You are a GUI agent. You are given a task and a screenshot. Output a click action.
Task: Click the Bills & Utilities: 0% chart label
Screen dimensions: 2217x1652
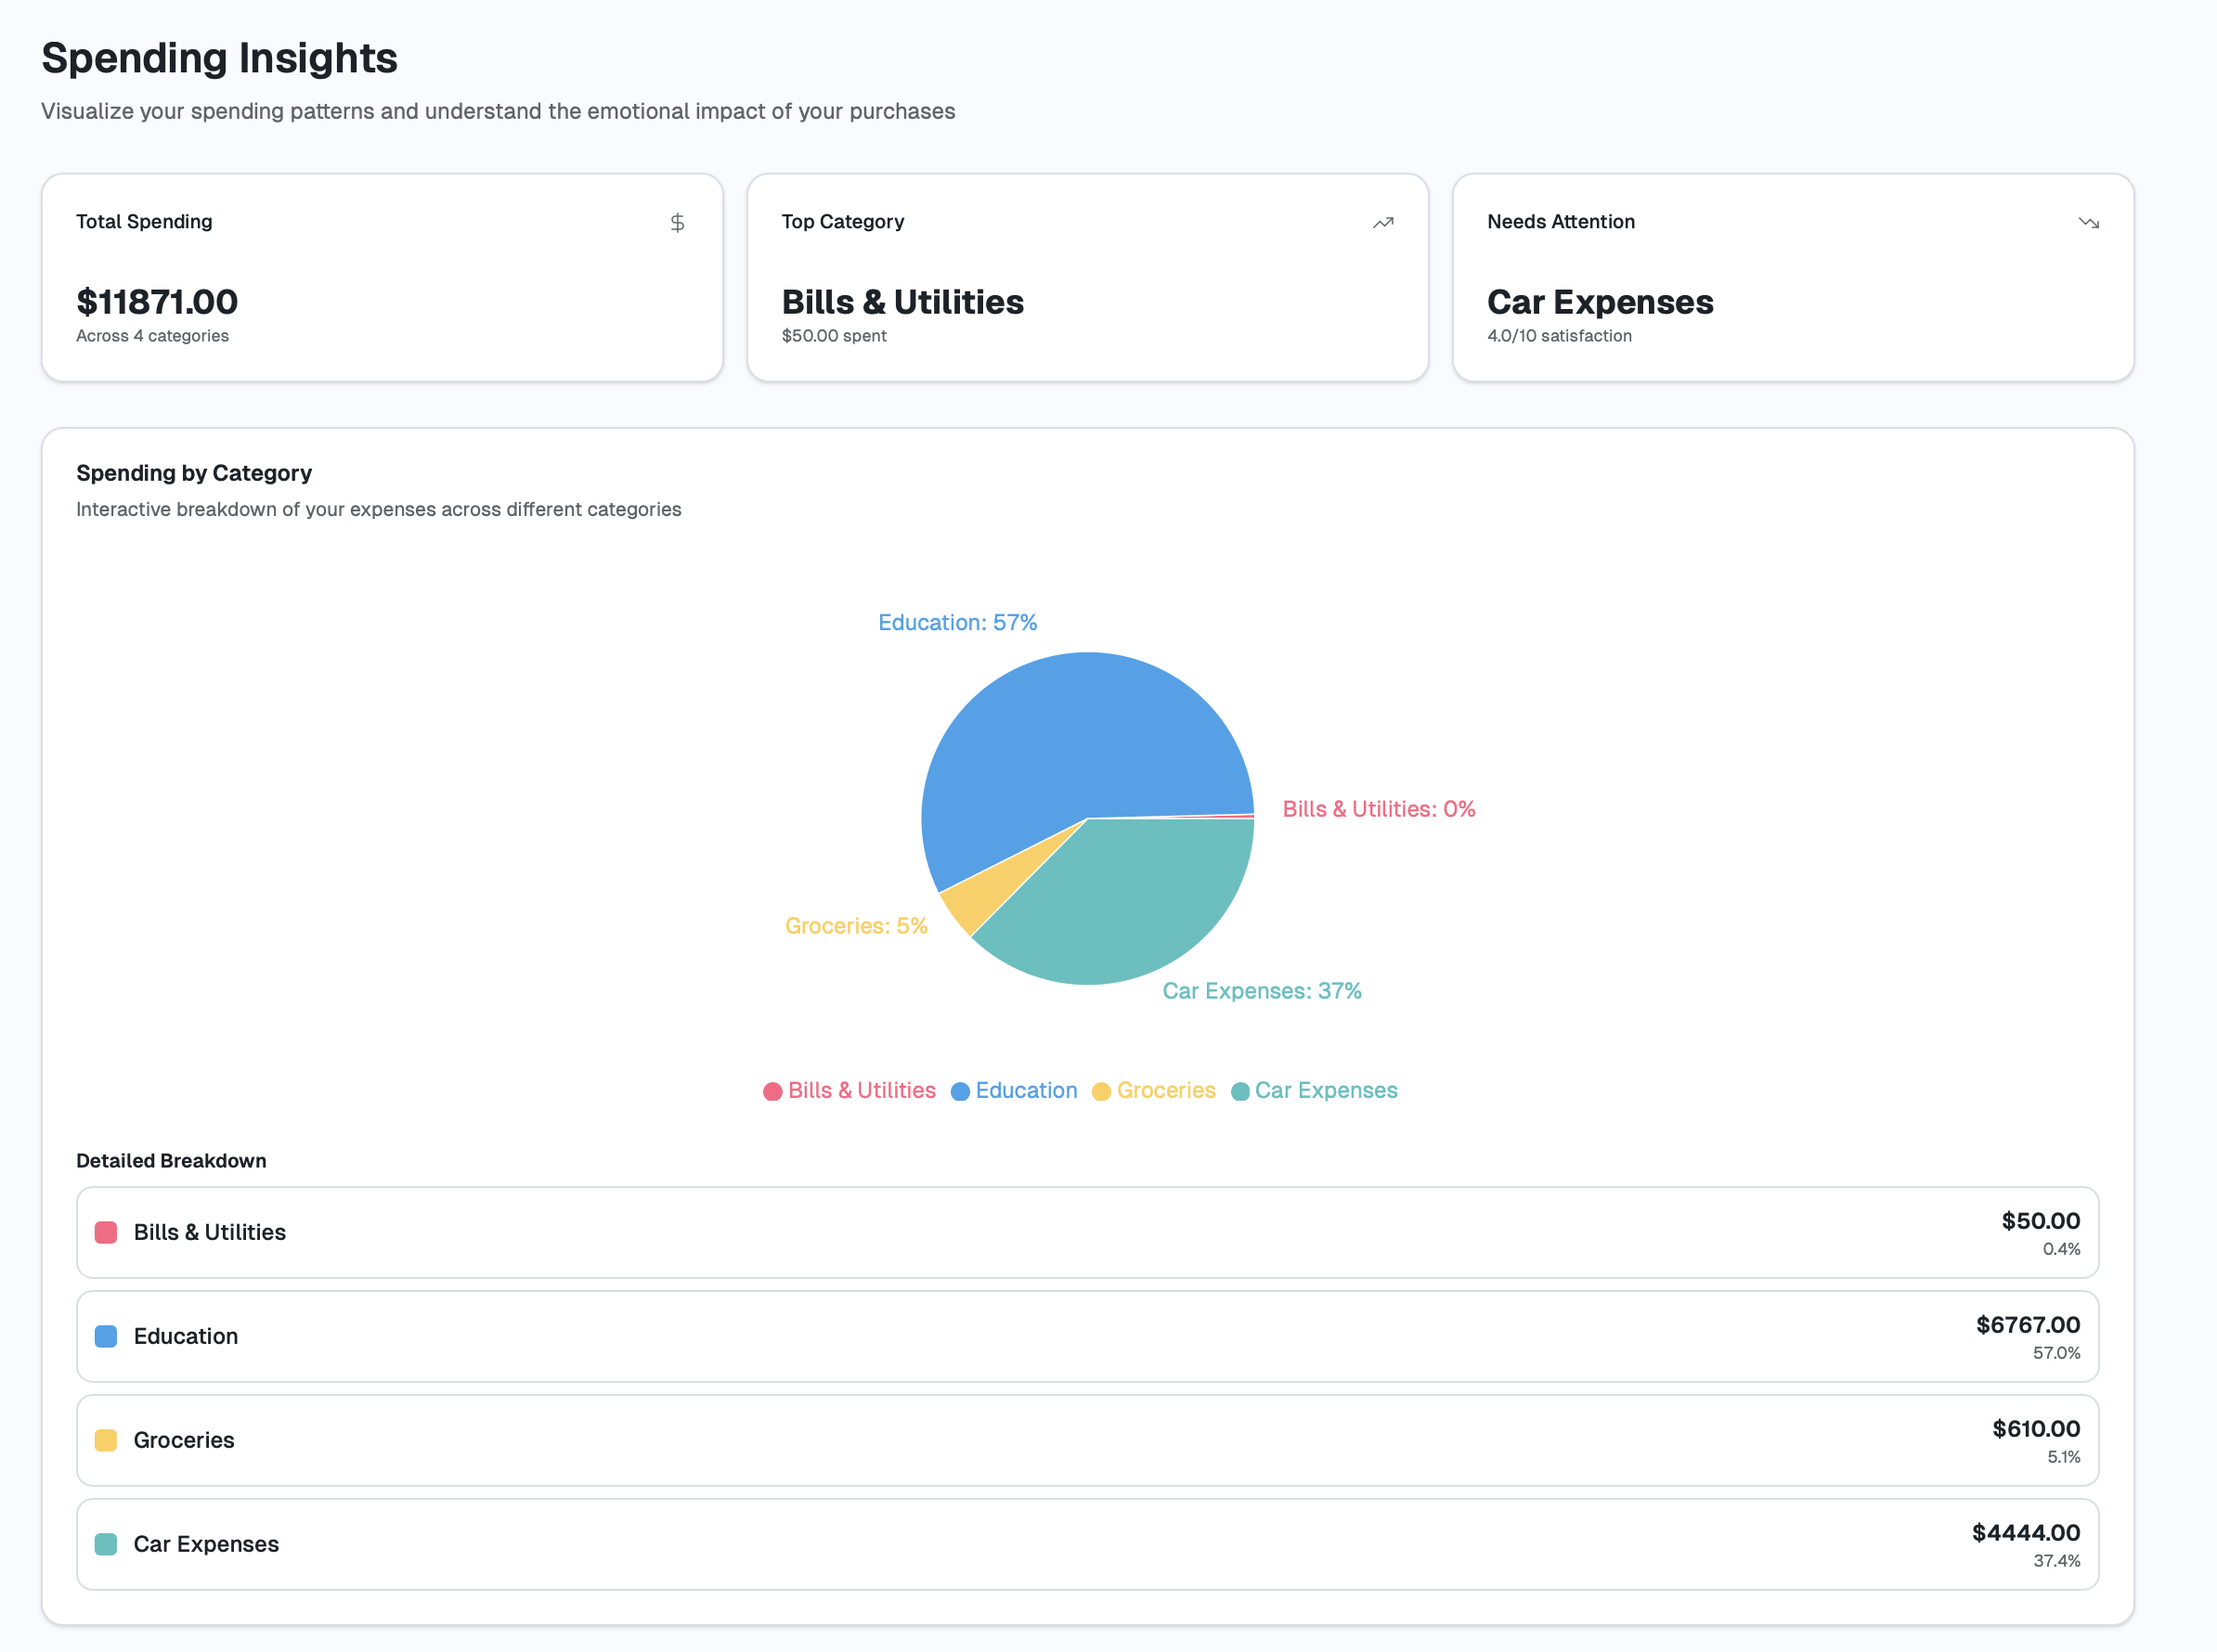[x=1379, y=809]
